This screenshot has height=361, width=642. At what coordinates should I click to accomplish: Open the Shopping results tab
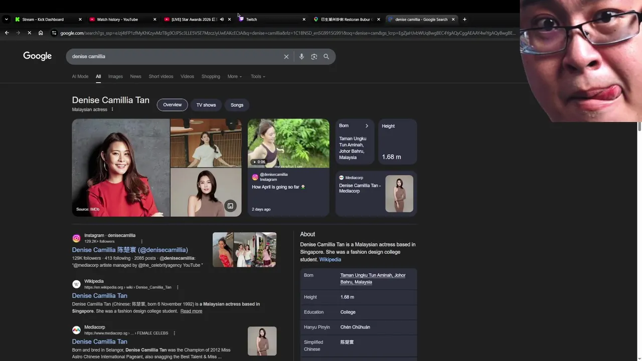tap(211, 77)
